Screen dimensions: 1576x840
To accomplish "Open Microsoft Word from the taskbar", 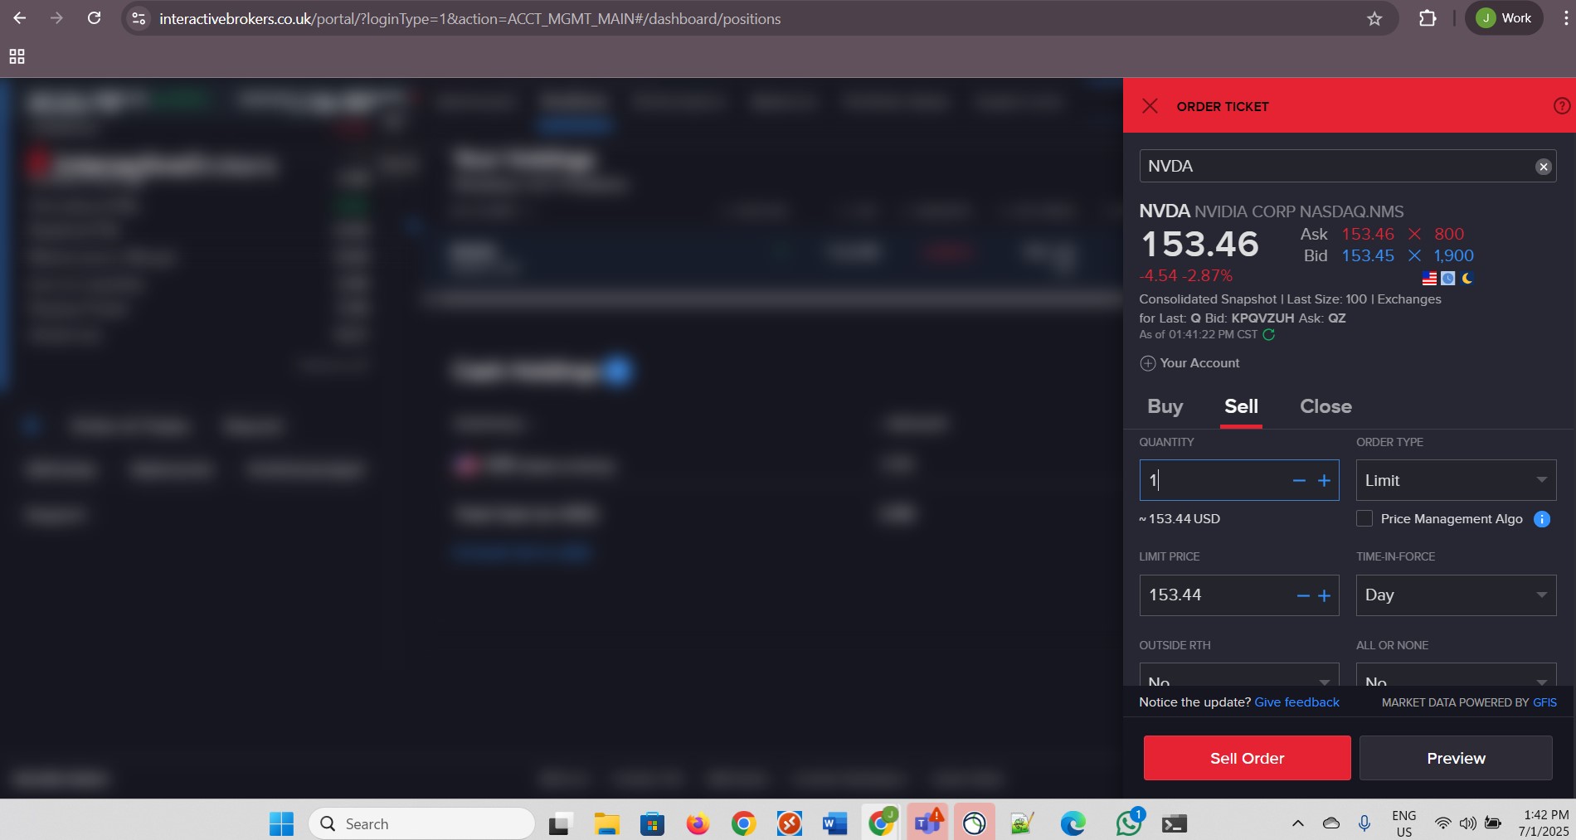I will pyautogui.click(x=834, y=823).
